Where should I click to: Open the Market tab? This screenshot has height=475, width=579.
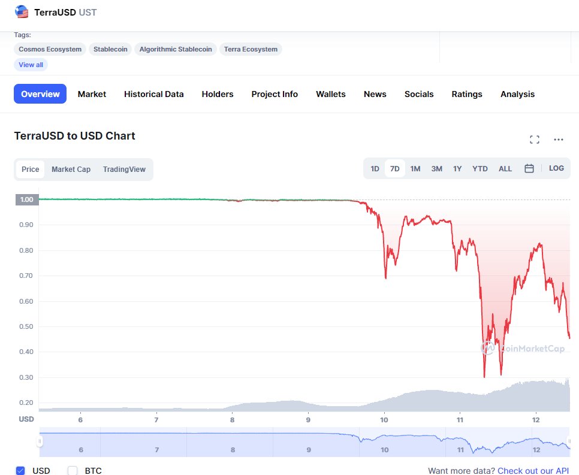[x=92, y=94]
